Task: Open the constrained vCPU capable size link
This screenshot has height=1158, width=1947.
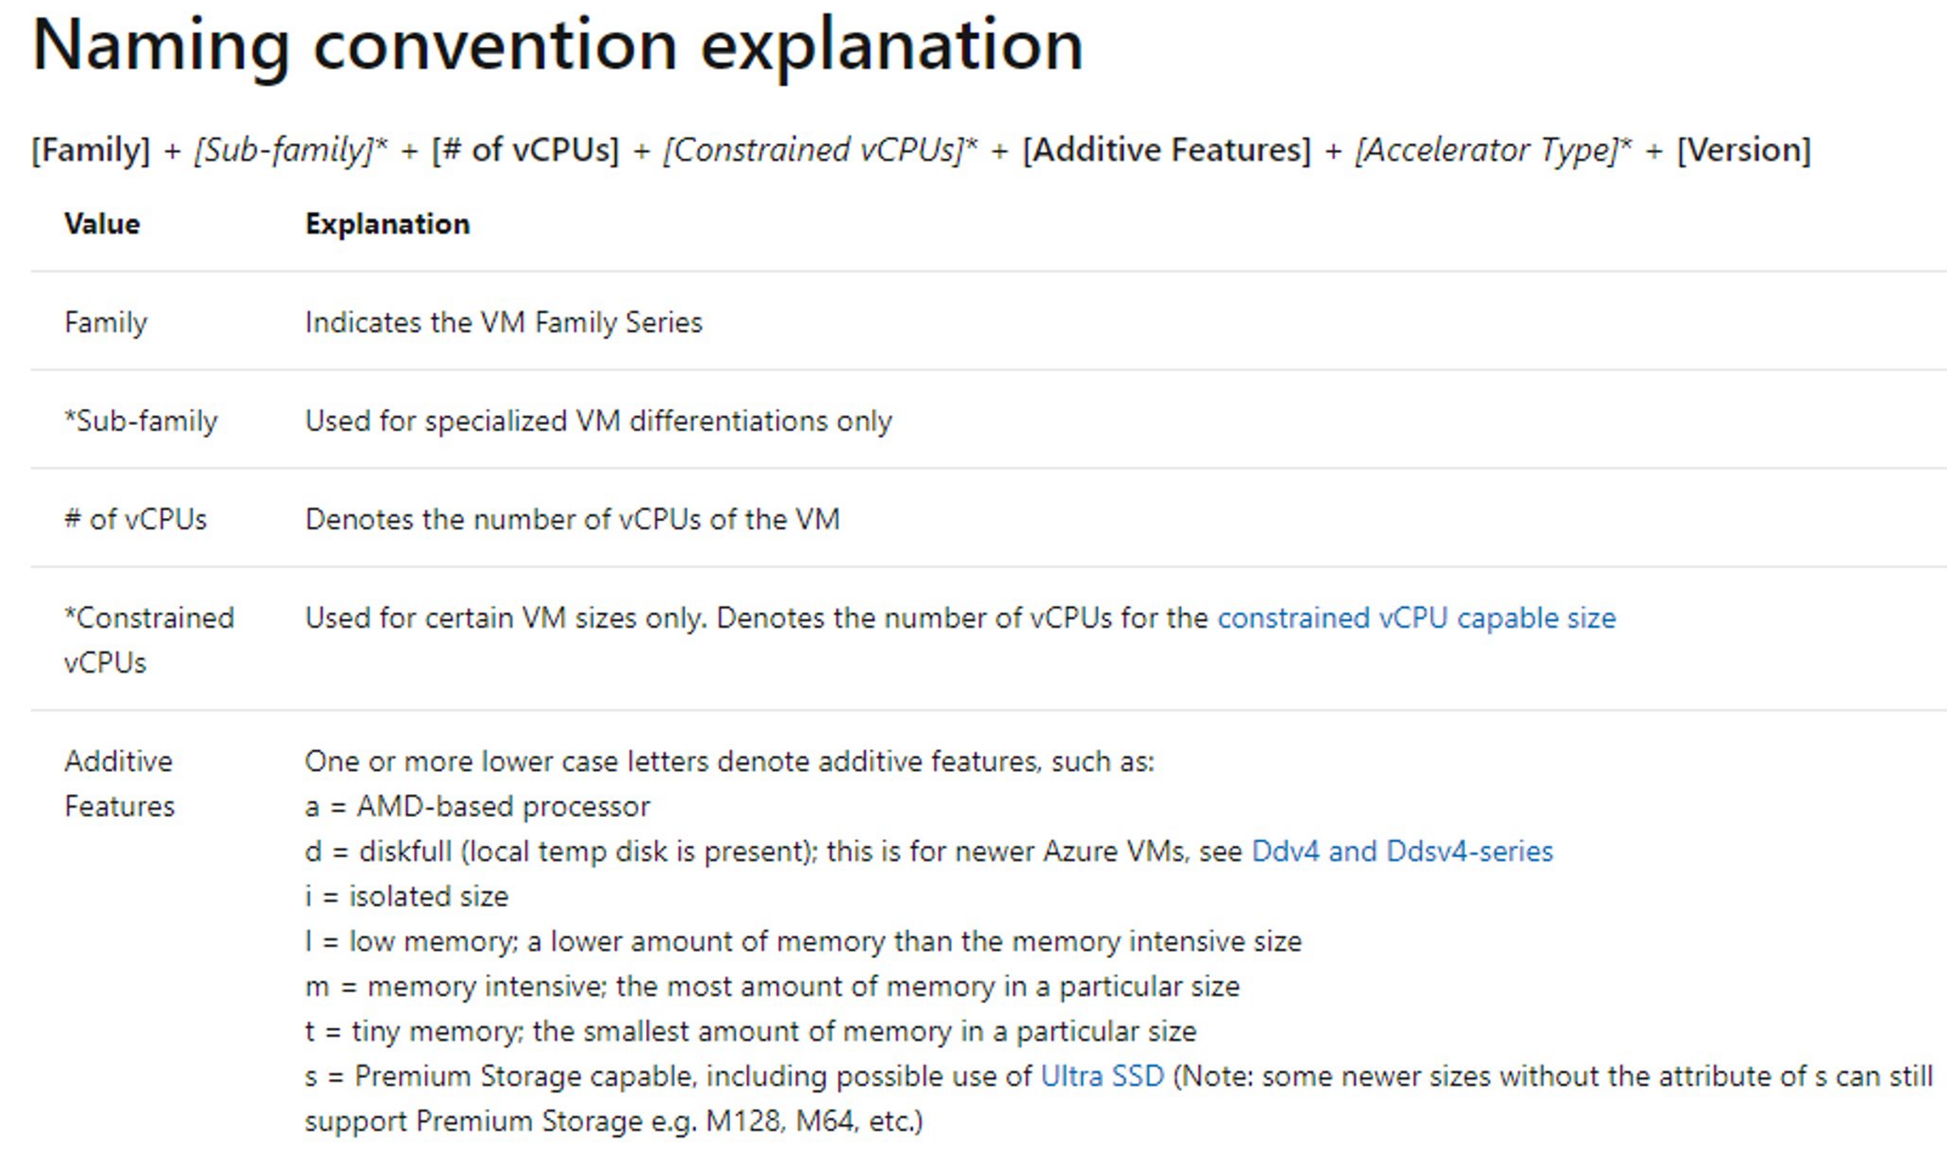Action: [1416, 618]
